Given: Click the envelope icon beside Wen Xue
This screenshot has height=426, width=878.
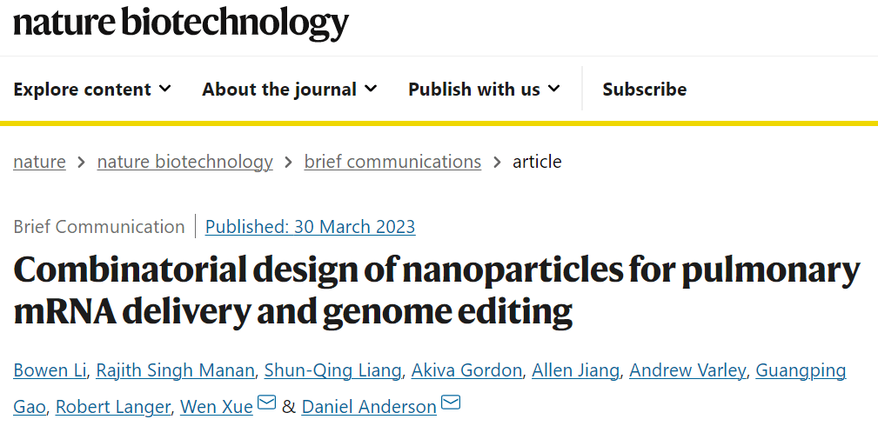Looking at the screenshot, I should (267, 403).
